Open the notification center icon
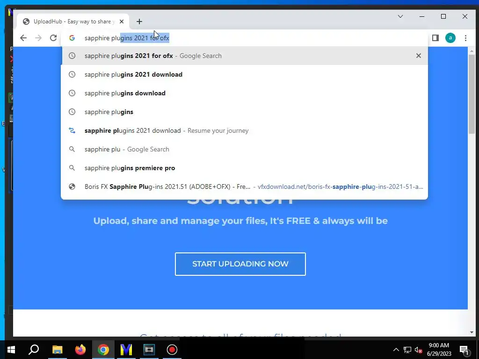Screen dimensions: 479x359 tap(464, 350)
